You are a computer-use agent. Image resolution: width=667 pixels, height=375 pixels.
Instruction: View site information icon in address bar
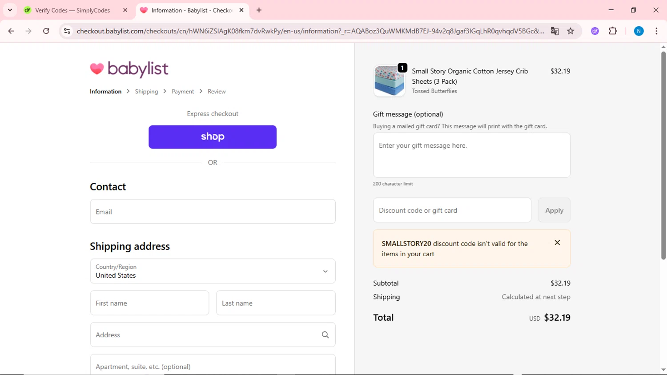67,31
